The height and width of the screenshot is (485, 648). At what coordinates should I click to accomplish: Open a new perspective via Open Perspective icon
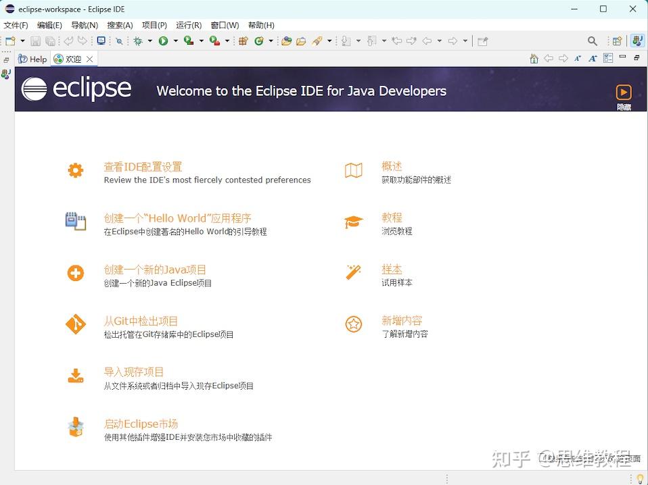[x=617, y=42]
